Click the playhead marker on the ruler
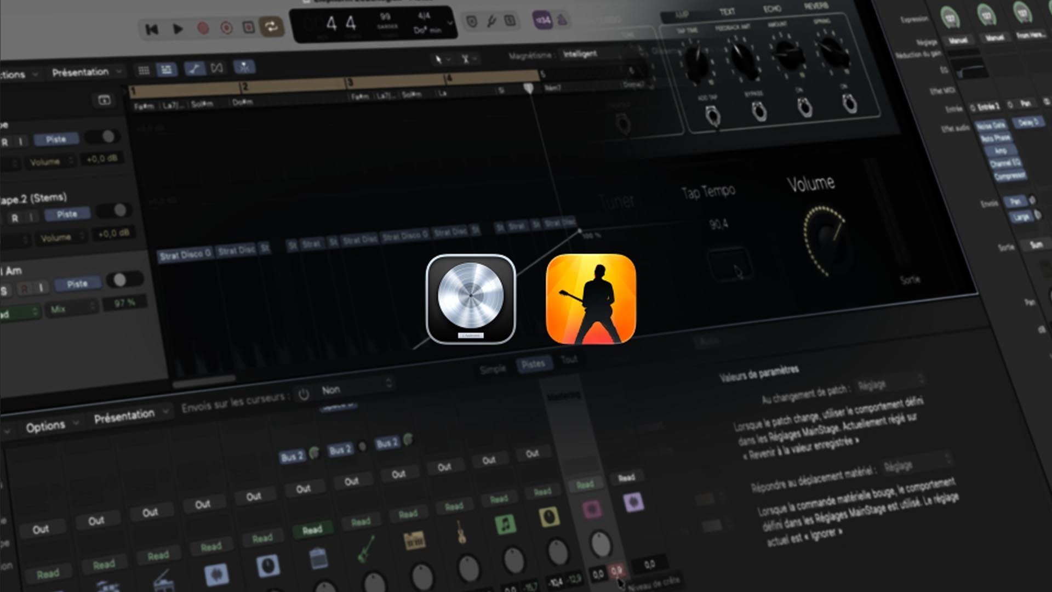Viewport: 1052px width, 592px height. pyautogui.click(x=528, y=88)
